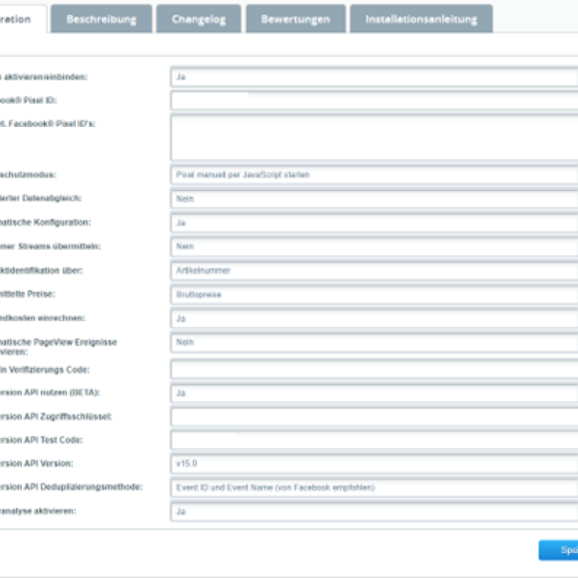
Task: Open the Bewertungen tab
Action: tap(296, 19)
